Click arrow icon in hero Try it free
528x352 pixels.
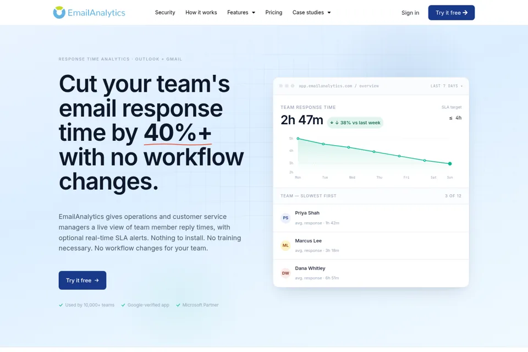coord(97,280)
